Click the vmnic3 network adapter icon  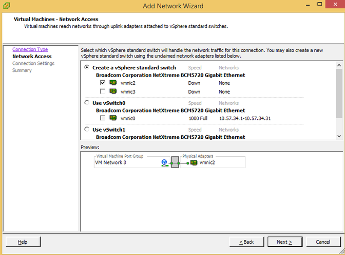[x=113, y=92]
